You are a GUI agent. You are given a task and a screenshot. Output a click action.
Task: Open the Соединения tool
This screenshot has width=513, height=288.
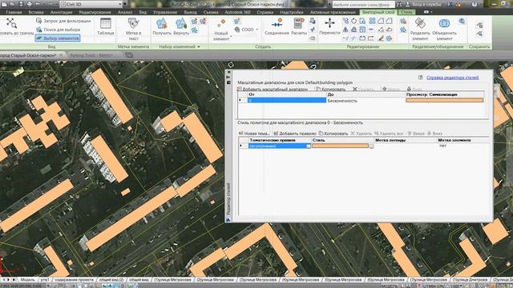277,26
